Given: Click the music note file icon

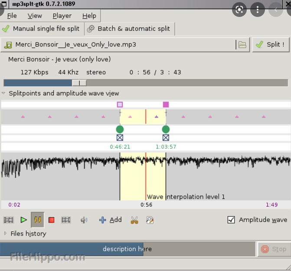Looking at the screenshot, I should coord(8,45).
